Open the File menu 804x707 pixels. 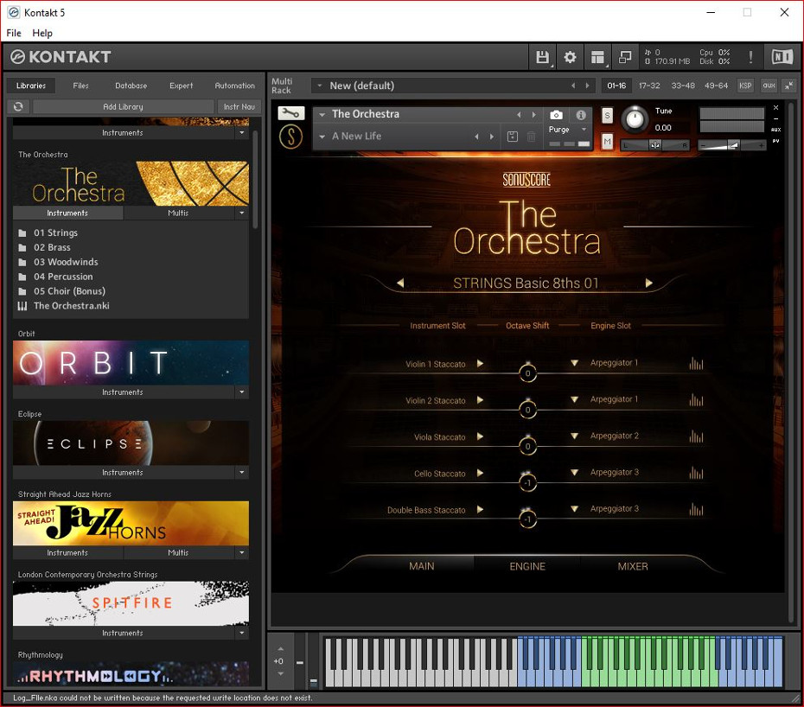(14, 33)
